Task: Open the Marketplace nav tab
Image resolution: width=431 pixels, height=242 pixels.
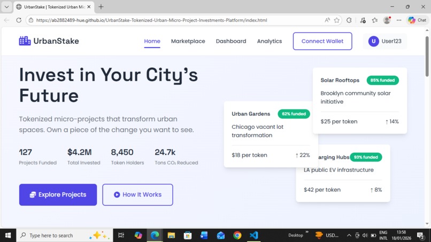Action: click(188, 41)
